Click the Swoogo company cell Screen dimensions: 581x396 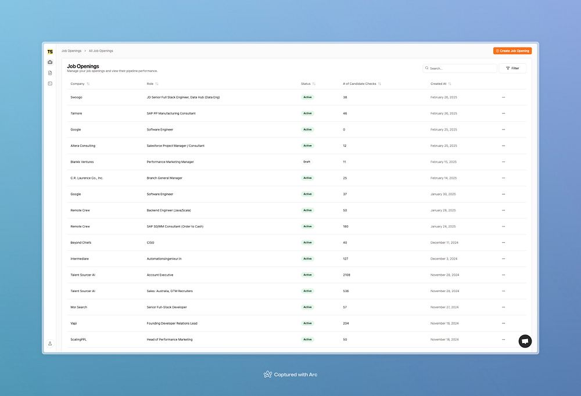pyautogui.click(x=76, y=98)
